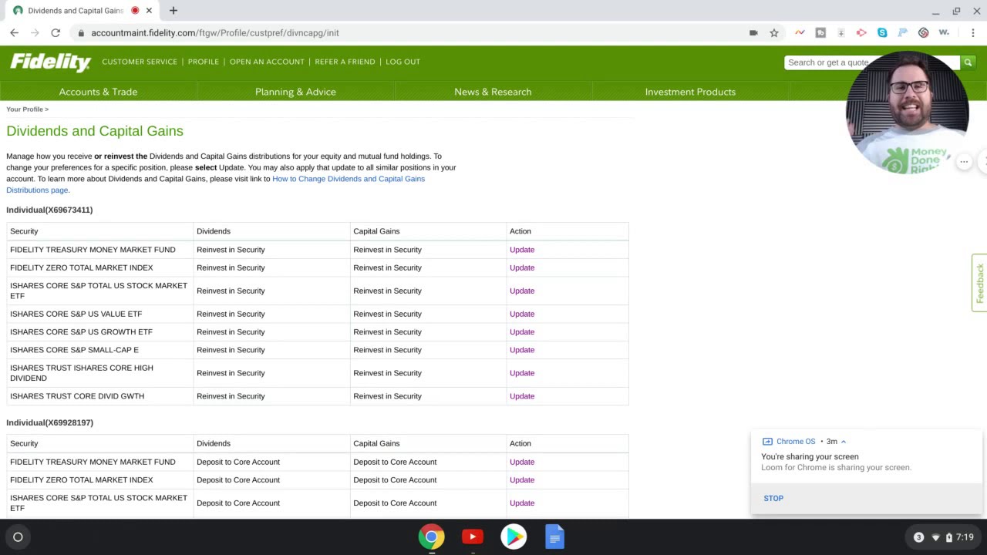Click the Open an Account link
This screenshot has width=987, height=555.
[x=267, y=62]
